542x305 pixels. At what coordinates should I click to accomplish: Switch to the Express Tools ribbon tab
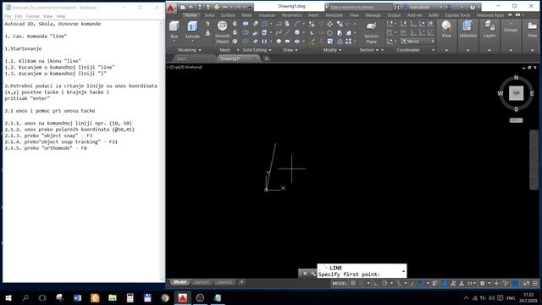click(x=457, y=15)
